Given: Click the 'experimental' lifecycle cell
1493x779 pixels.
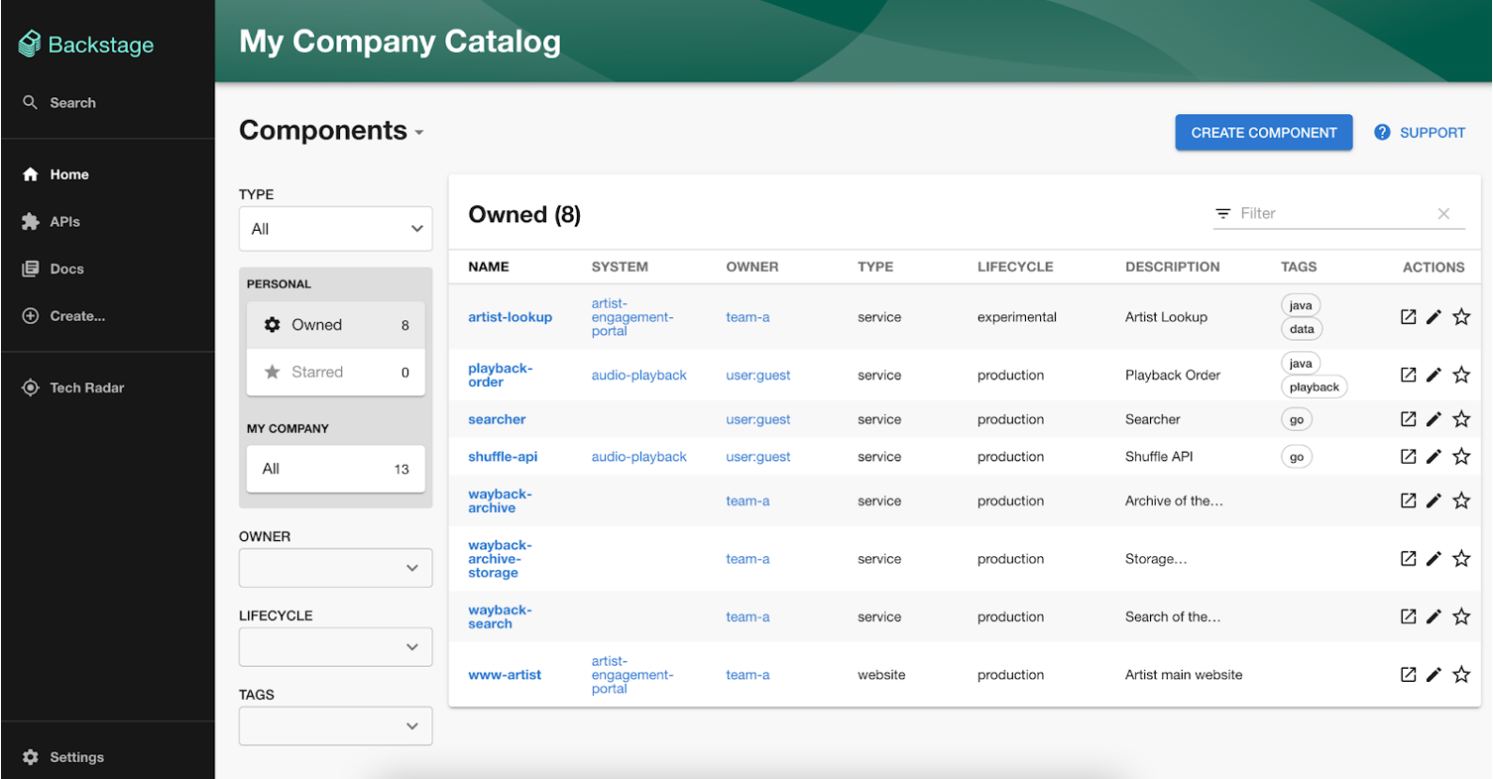Looking at the screenshot, I should point(1017,317).
